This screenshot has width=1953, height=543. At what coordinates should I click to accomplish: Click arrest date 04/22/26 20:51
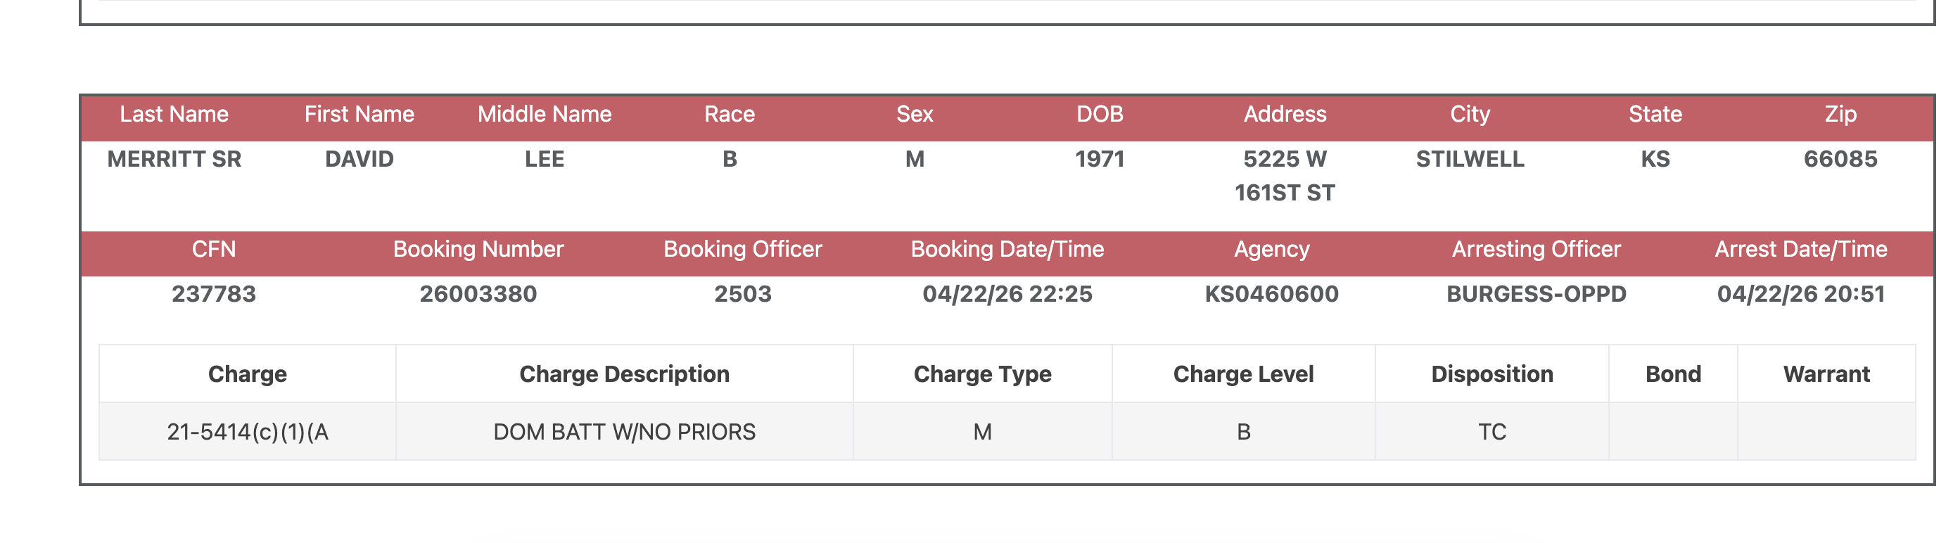click(1800, 294)
